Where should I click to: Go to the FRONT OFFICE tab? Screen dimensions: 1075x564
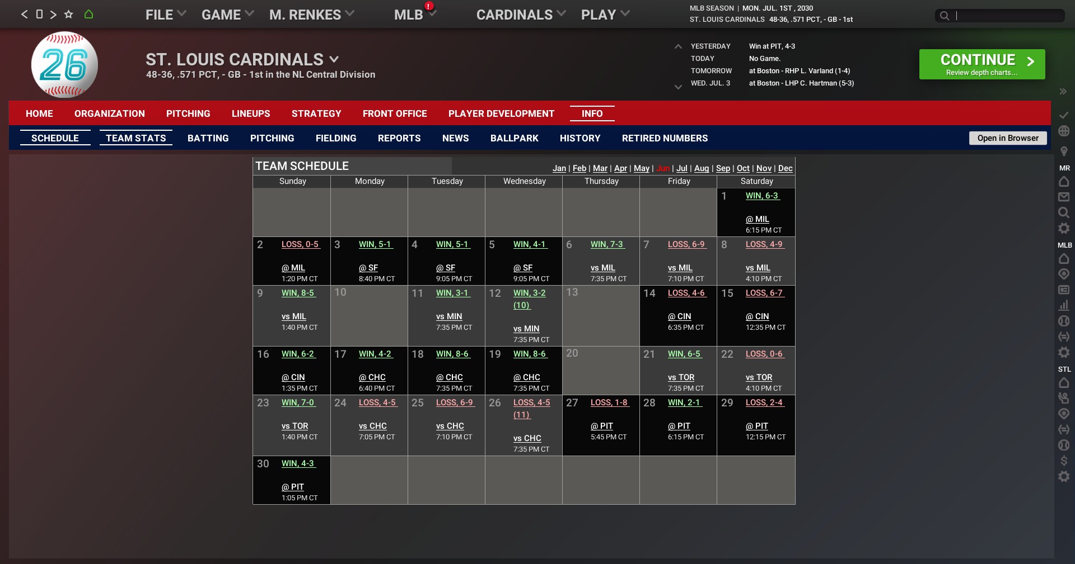click(x=395, y=113)
